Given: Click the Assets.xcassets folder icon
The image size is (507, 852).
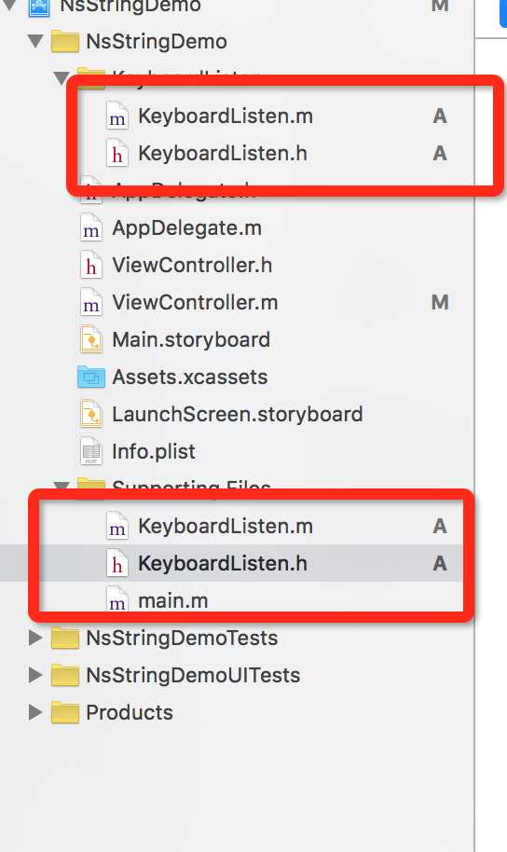Looking at the screenshot, I should click(x=90, y=378).
